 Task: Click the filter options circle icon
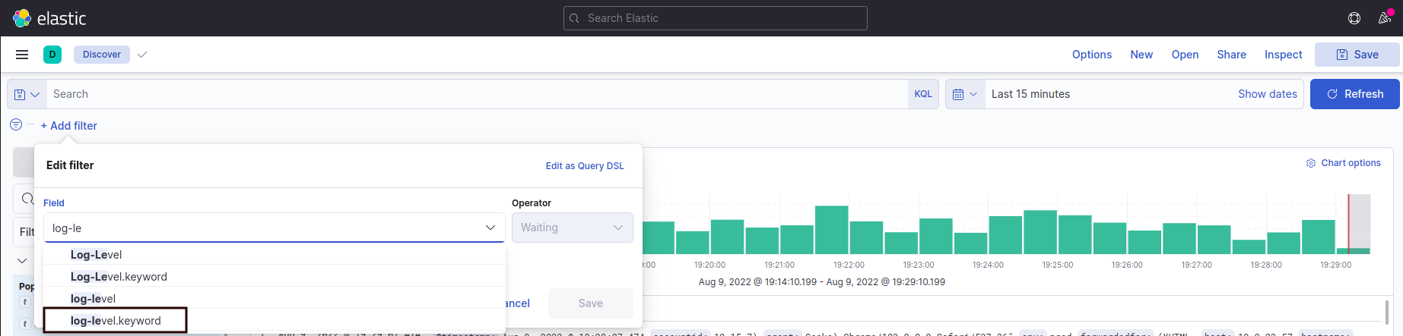[16, 125]
